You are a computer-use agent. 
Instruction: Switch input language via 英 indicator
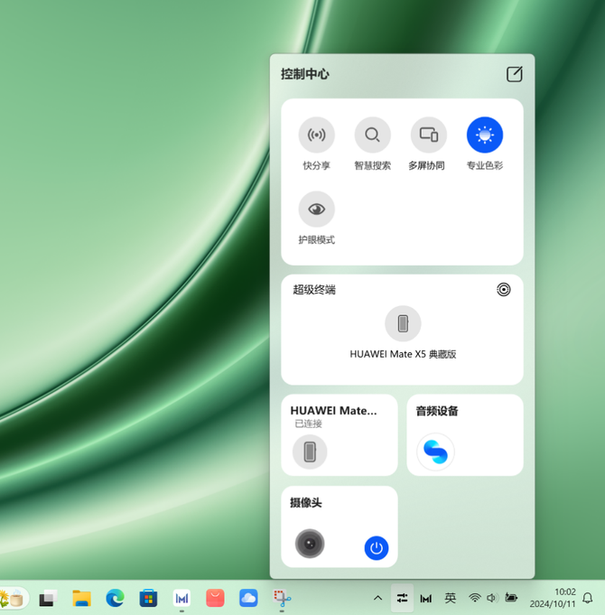pyautogui.click(x=450, y=598)
